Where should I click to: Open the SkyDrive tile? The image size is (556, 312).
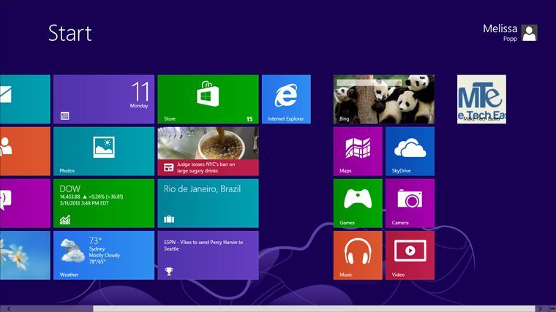click(410, 151)
